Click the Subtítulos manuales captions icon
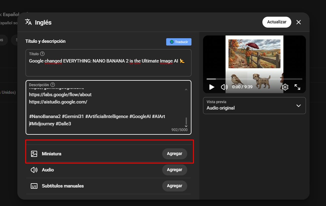Viewport: 326px width, 206px height. pyautogui.click(x=34, y=186)
